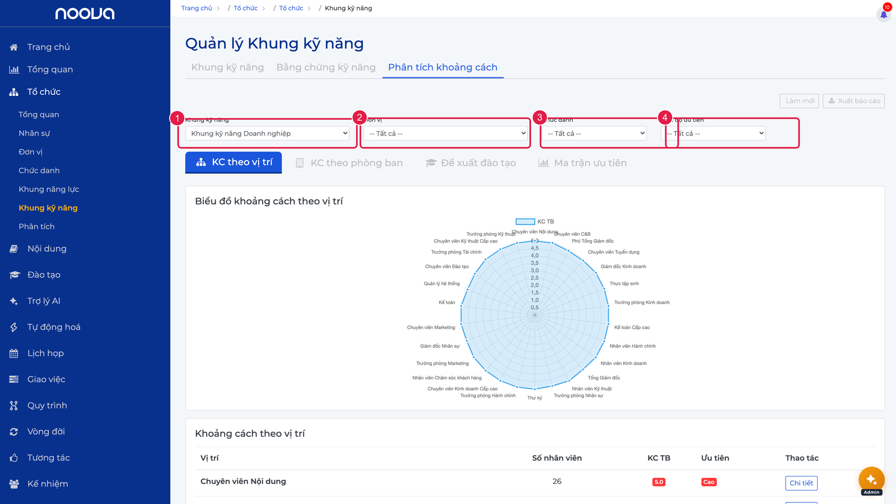Switch to the Bằng chứng kỹ năng tab
The image size is (896, 504).
click(x=326, y=67)
